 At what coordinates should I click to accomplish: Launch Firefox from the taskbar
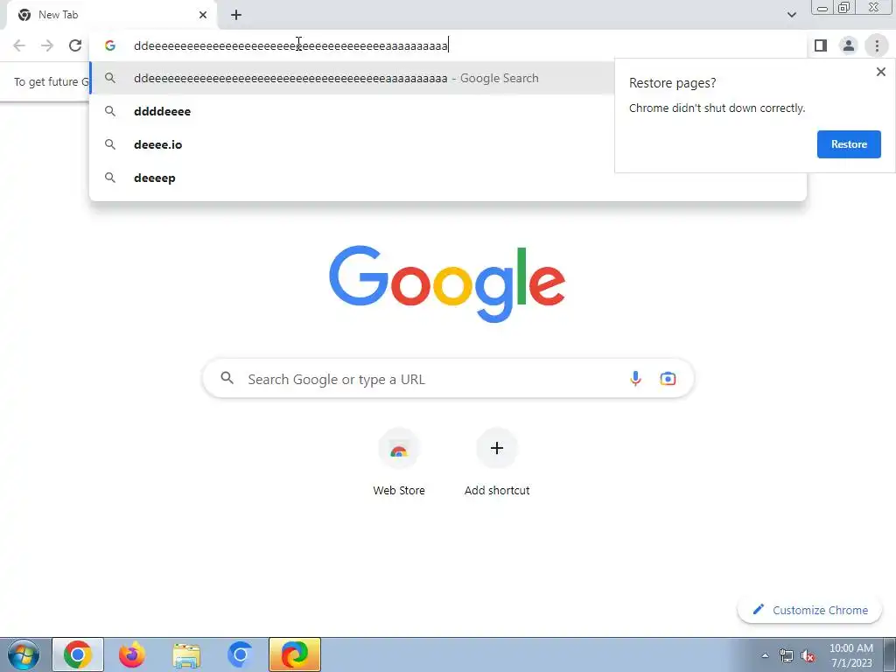click(131, 654)
